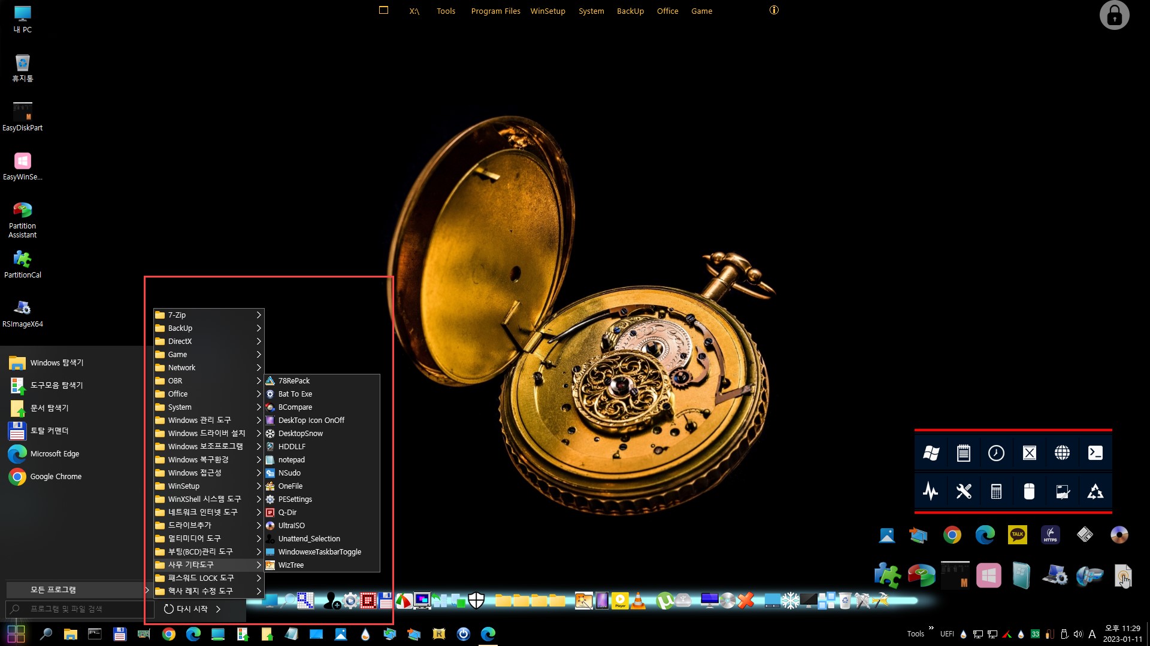Screen dimensions: 1150x646
Task: Open Partition Assistant desktop shortcut
Action: (23, 220)
